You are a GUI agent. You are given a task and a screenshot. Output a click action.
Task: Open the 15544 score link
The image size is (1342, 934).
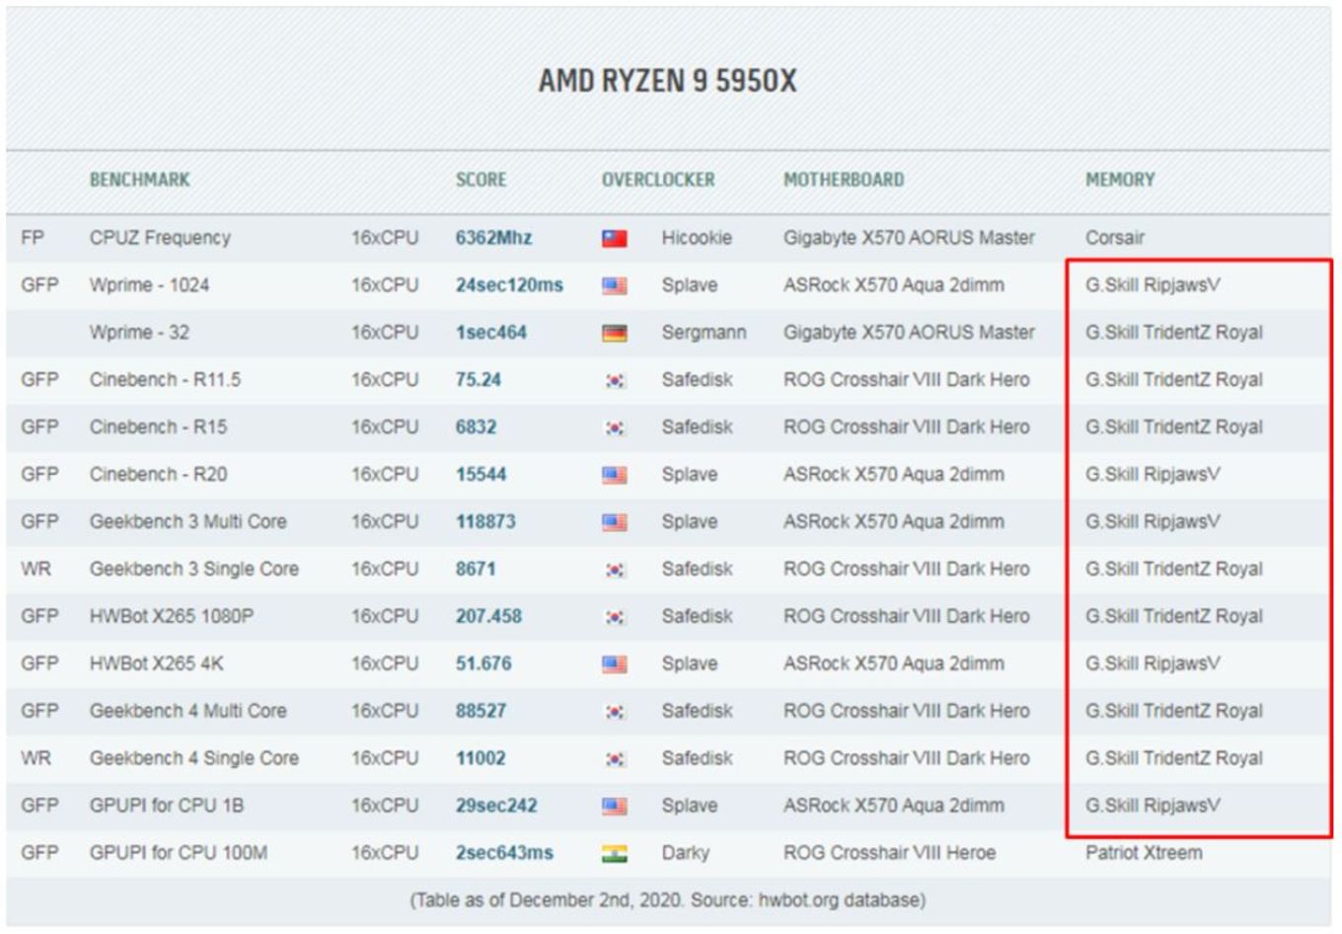coord(481,475)
